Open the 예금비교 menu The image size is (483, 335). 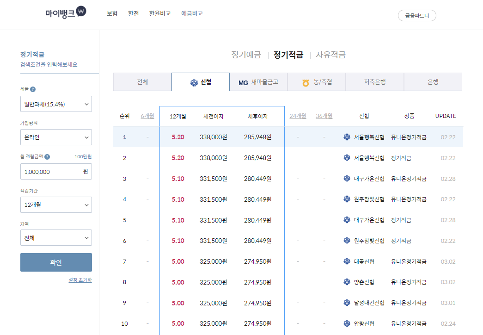coord(192,13)
